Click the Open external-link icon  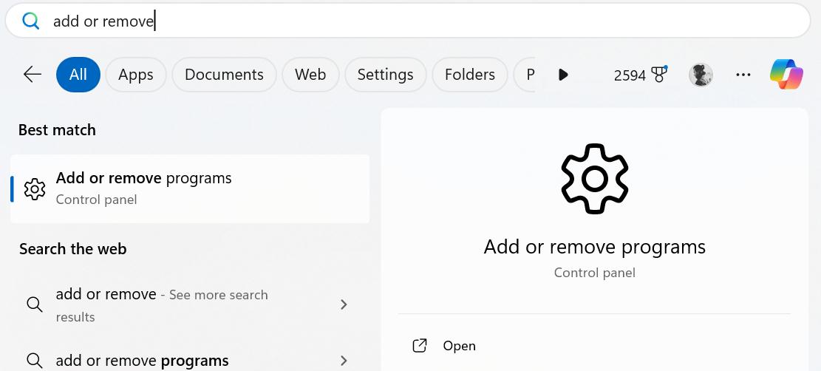(420, 346)
